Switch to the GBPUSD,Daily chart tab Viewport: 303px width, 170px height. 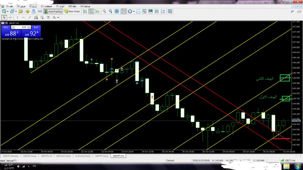(63, 156)
